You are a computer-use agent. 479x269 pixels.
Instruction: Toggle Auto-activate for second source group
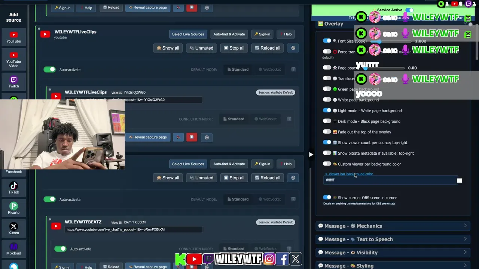coord(49,199)
